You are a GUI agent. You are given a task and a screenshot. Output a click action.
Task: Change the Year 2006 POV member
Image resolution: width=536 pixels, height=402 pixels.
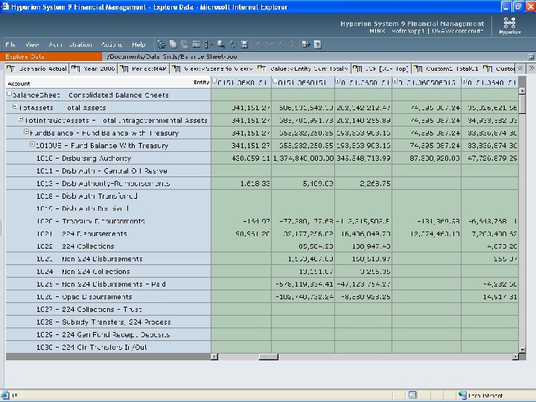[x=99, y=68]
